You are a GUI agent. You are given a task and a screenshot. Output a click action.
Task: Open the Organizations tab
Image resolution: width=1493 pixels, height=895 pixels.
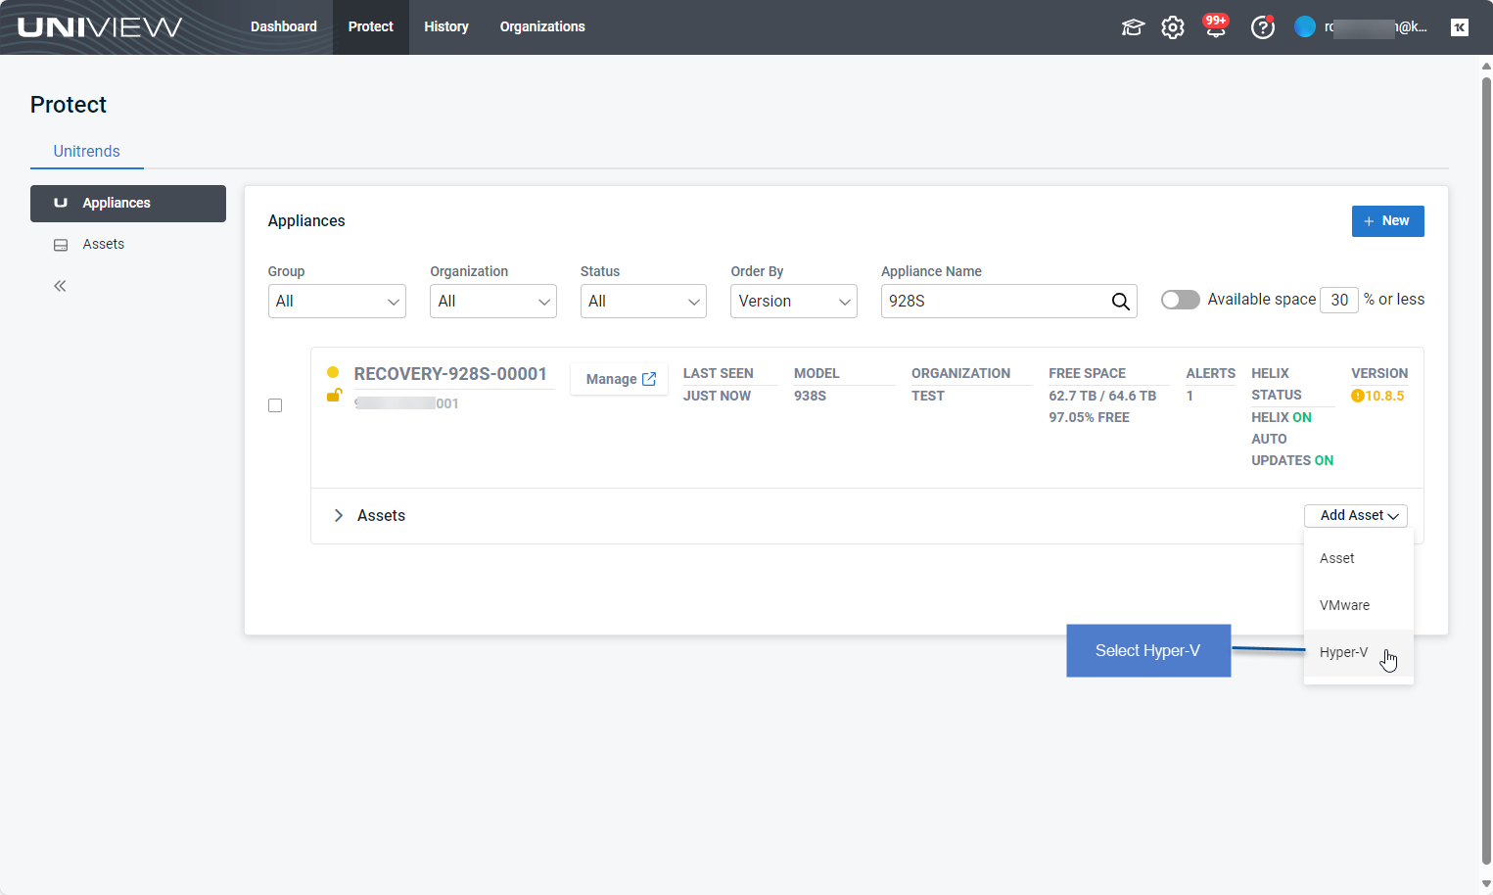pyautogui.click(x=542, y=27)
